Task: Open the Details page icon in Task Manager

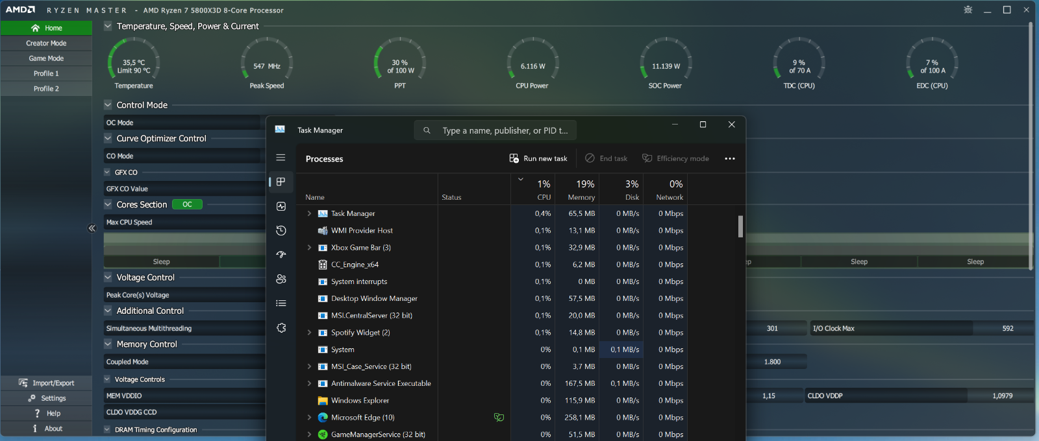Action: tap(281, 303)
